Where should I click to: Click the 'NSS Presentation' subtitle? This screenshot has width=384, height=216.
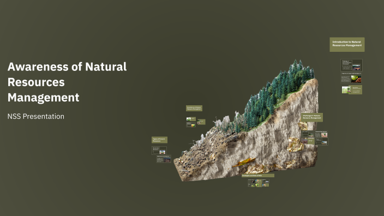tap(36, 116)
